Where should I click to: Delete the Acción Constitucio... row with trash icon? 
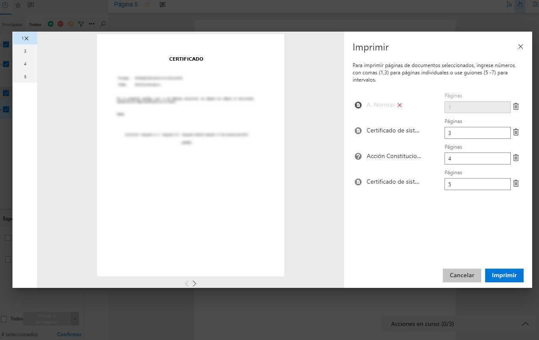point(516,158)
